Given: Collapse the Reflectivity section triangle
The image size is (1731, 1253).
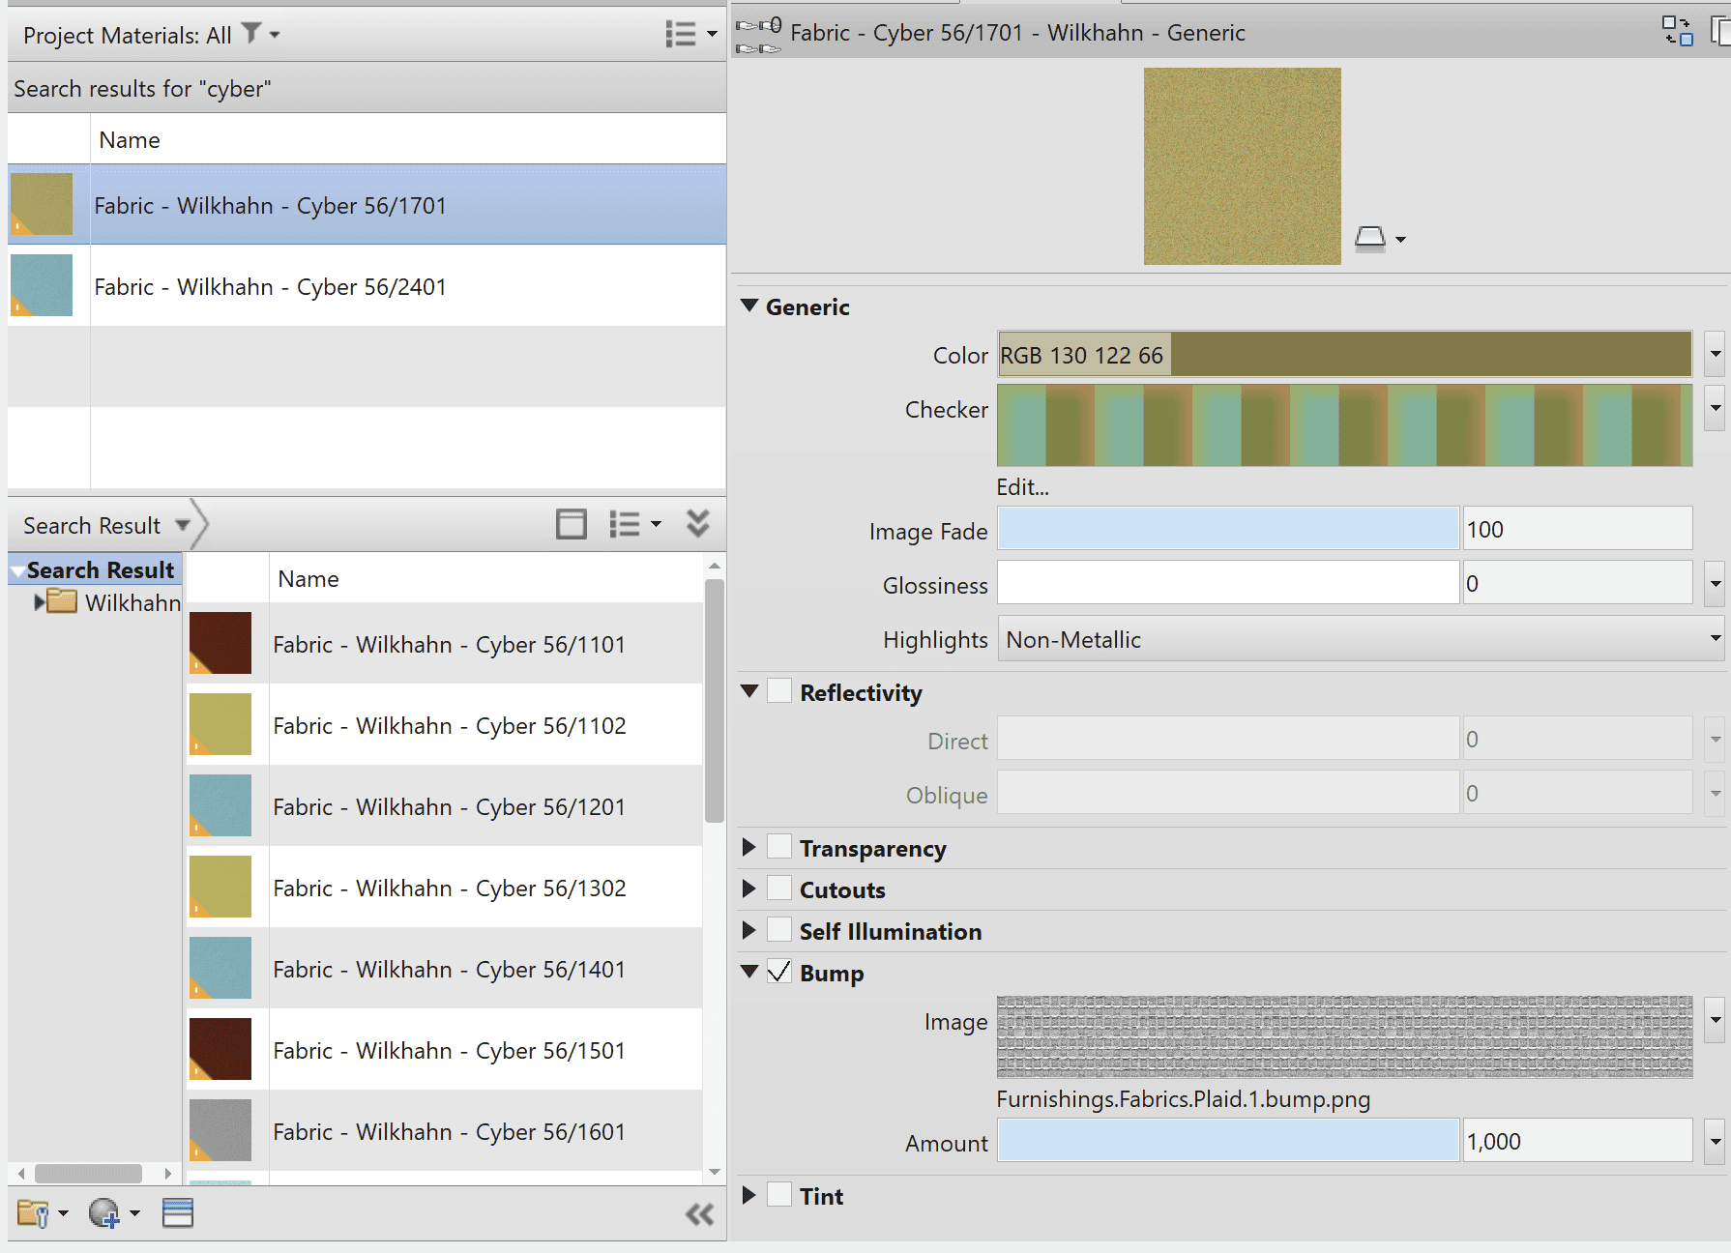Looking at the screenshot, I should [749, 691].
